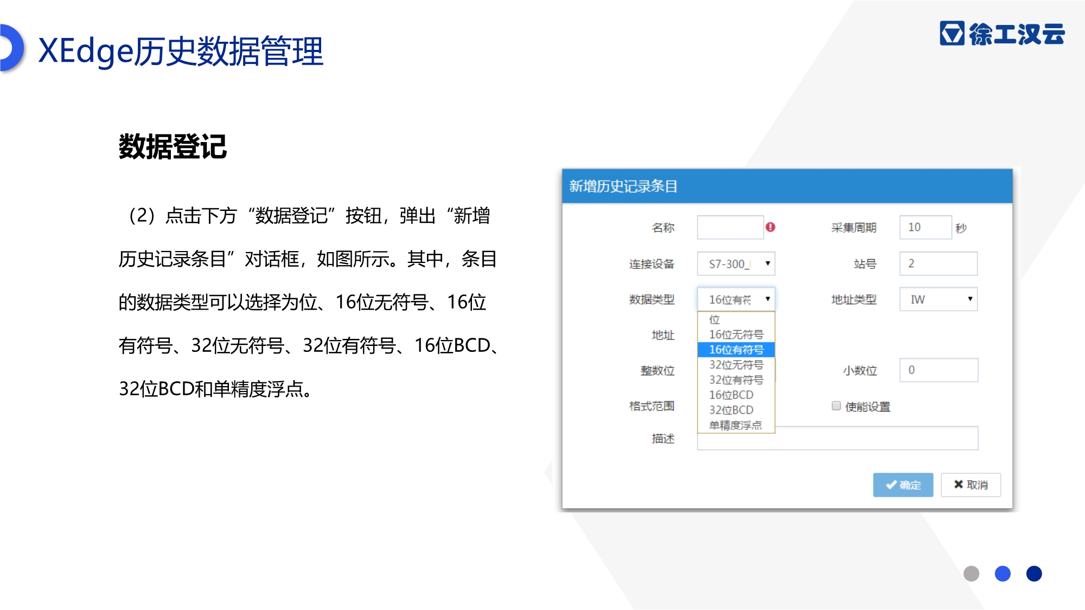The height and width of the screenshot is (610, 1085).
Task: Click the 数据登记 heading
Action: (173, 147)
